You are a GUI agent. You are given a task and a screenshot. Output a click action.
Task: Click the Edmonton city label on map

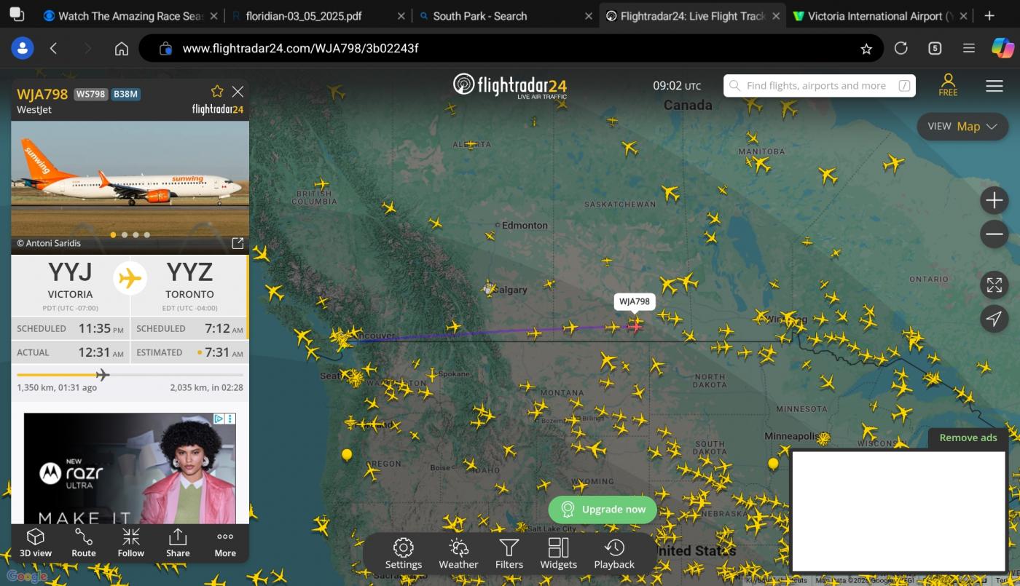525,226
